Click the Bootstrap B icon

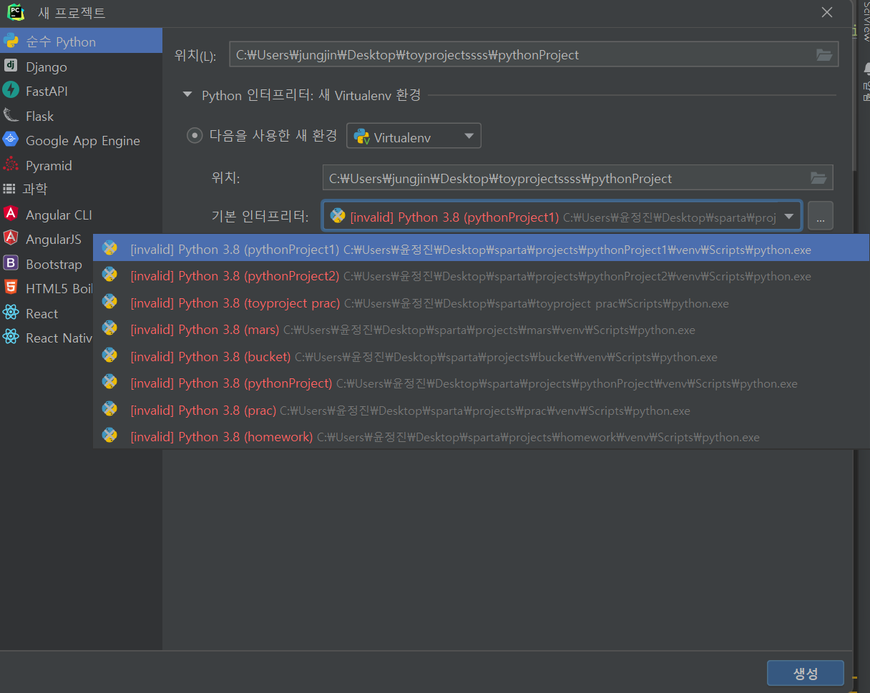(10, 262)
